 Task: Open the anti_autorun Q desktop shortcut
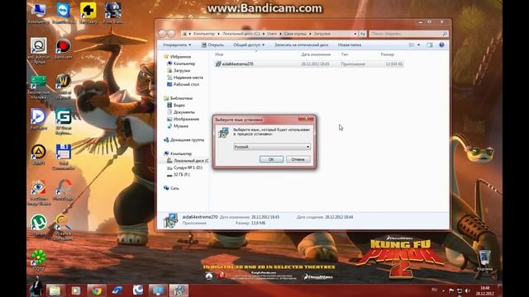click(38, 50)
